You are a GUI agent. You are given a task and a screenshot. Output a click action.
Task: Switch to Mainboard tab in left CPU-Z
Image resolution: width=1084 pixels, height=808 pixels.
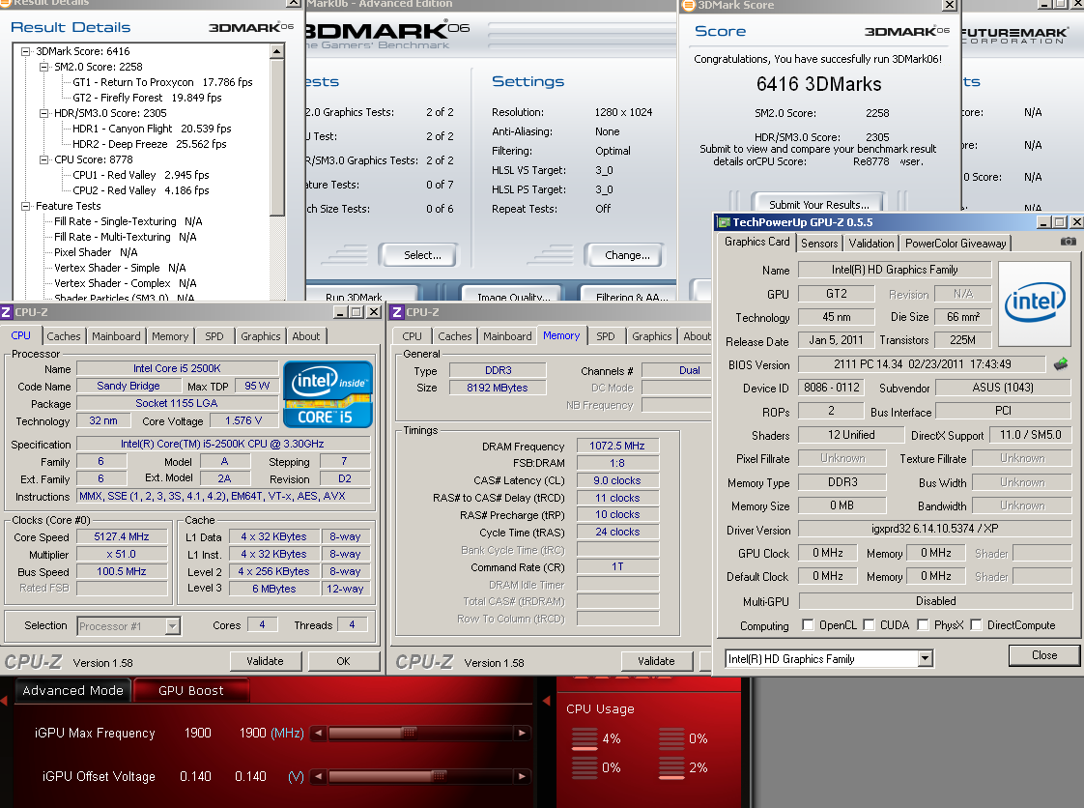click(x=116, y=336)
